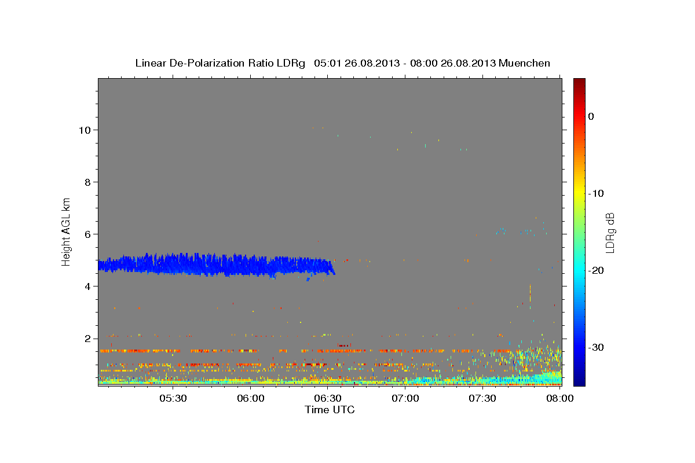Click the '06:00' time tick label
695x463 pixels.
tap(251, 398)
